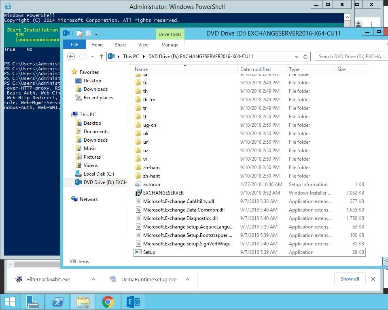Viewport: 388px width, 310px height.
Task: Open File Explorer from the taskbar
Action: [x=83, y=302]
